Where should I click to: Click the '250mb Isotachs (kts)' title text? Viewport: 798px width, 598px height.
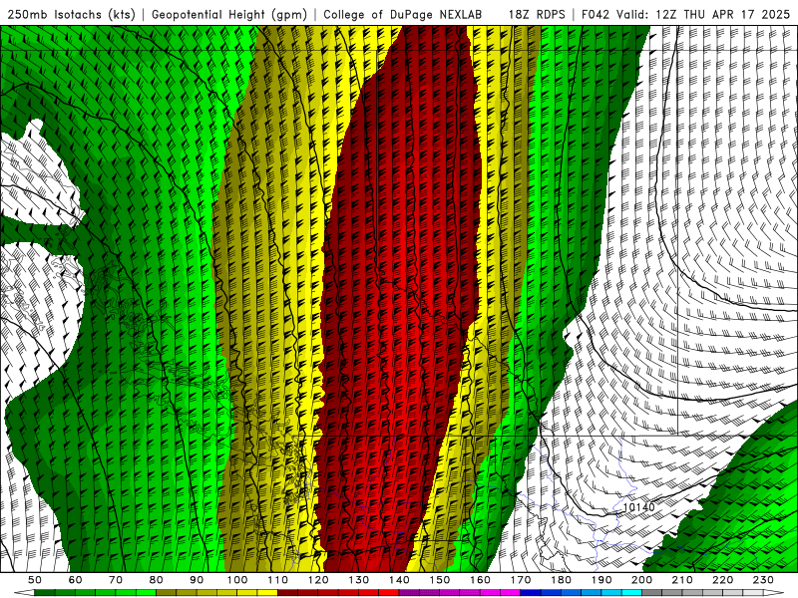[71, 14]
